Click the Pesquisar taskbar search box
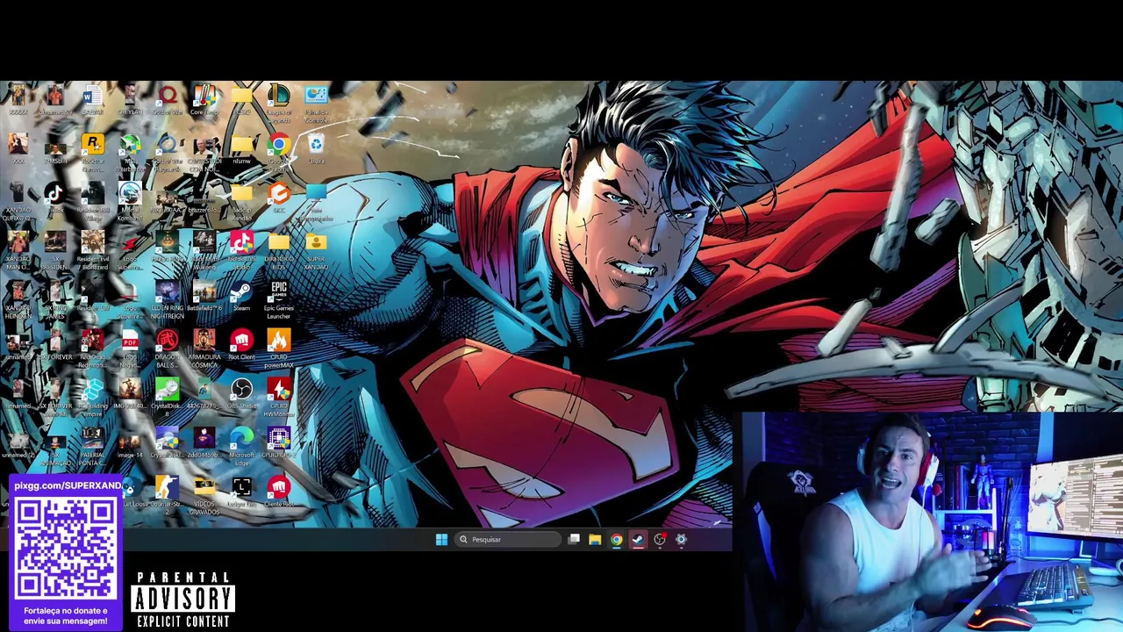Viewport: 1123px width, 632px height. pyautogui.click(x=507, y=539)
